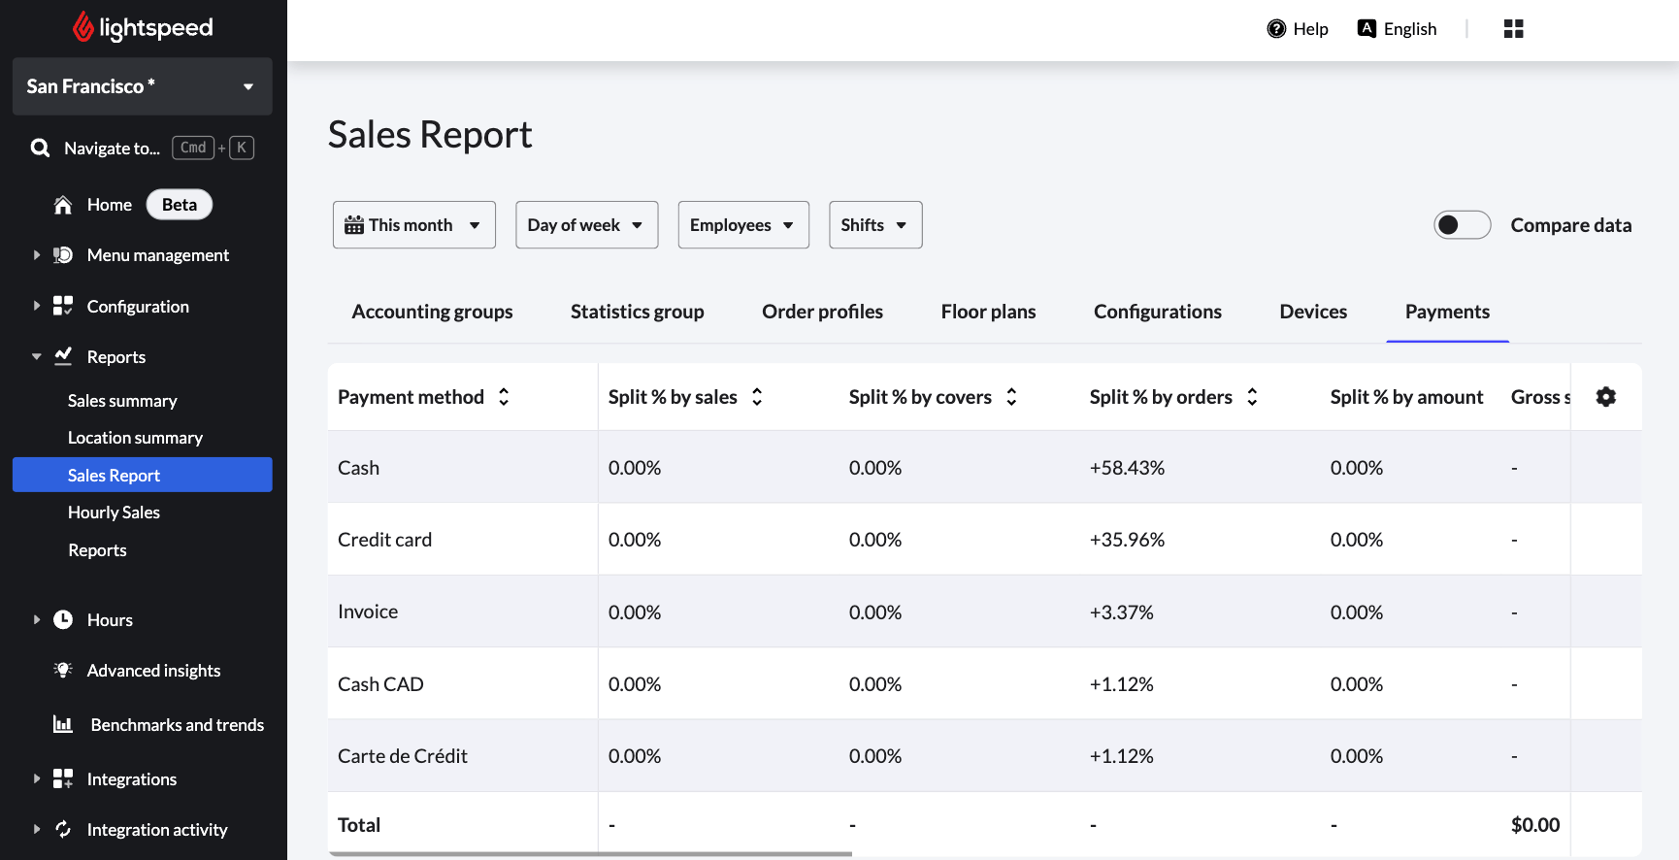This screenshot has height=860, width=1679.
Task: Toggle the Compare data switch
Action: (1462, 225)
